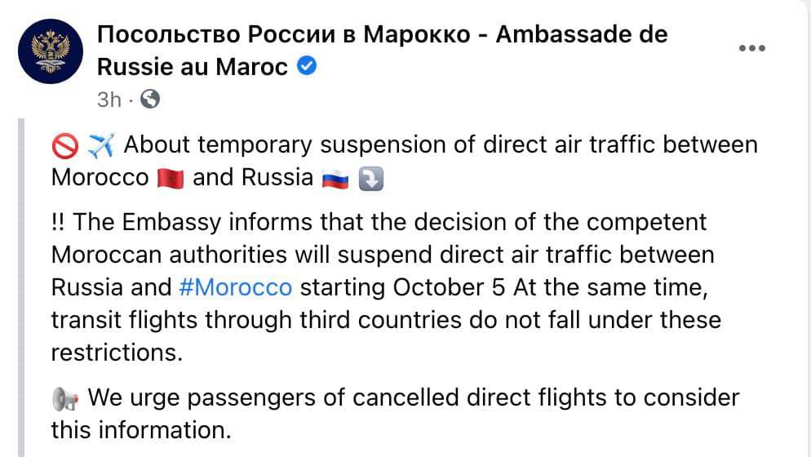Click the 'We urge passengers' sentence
The height and width of the screenshot is (457, 811).
396,414
